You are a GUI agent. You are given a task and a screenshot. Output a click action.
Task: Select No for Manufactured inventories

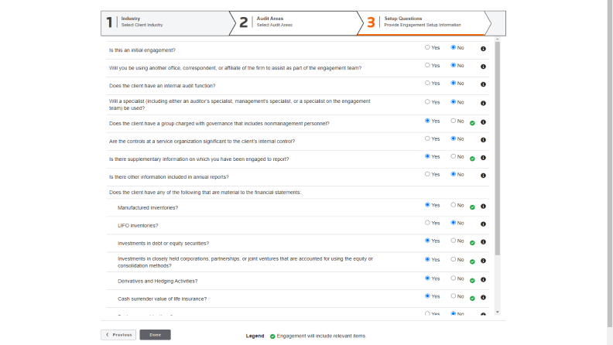[454, 205]
